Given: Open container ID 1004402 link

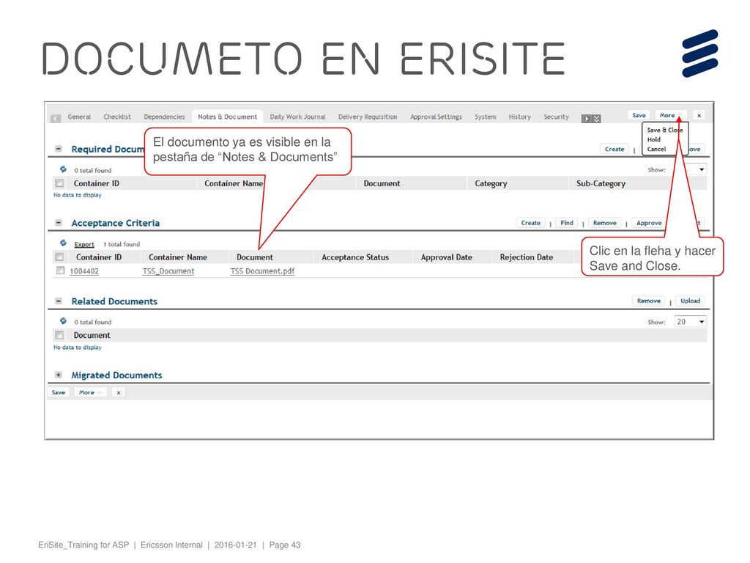Looking at the screenshot, I should tap(84, 271).
